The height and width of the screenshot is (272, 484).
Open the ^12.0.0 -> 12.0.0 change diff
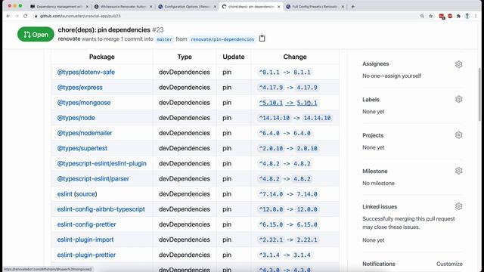click(288, 209)
